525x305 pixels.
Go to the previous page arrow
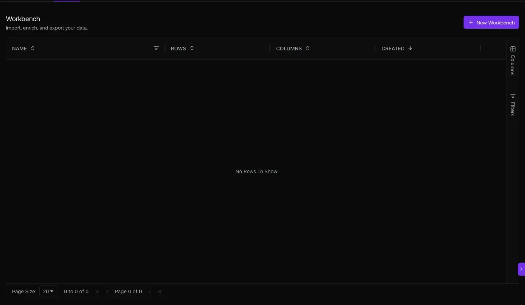tap(108, 291)
